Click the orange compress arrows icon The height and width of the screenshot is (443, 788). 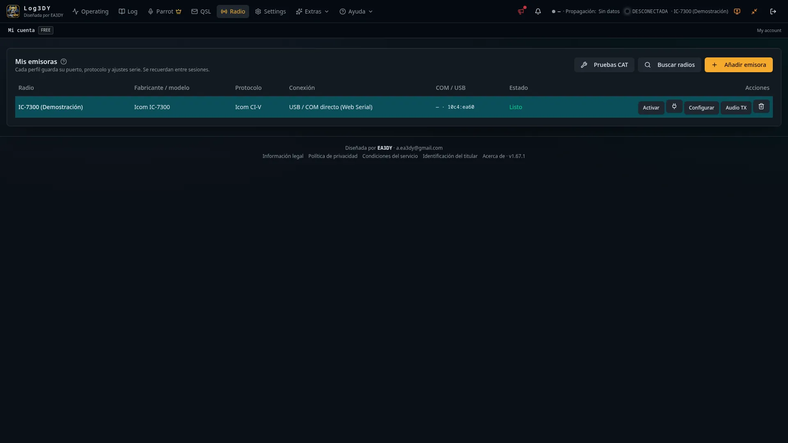pyautogui.click(x=754, y=11)
